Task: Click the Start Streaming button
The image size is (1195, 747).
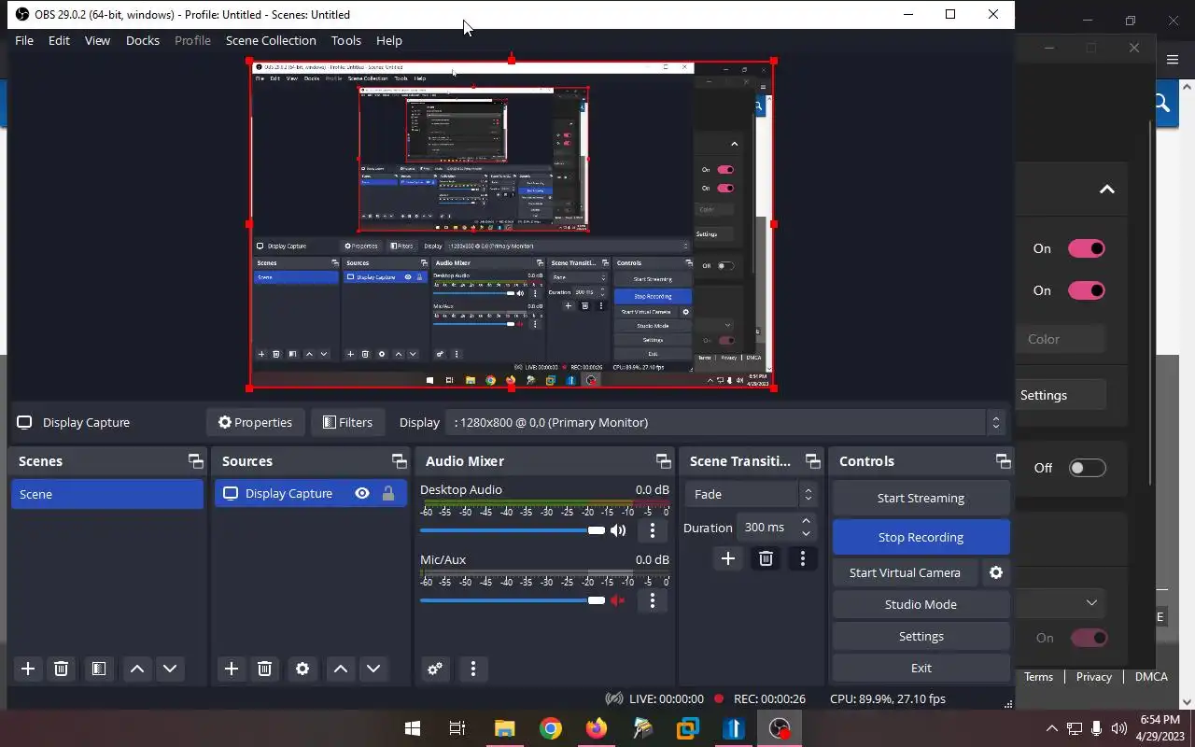Action: click(921, 498)
